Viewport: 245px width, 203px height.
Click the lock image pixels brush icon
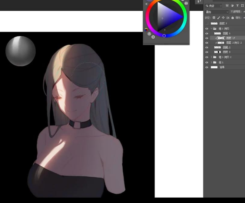[219, 18]
